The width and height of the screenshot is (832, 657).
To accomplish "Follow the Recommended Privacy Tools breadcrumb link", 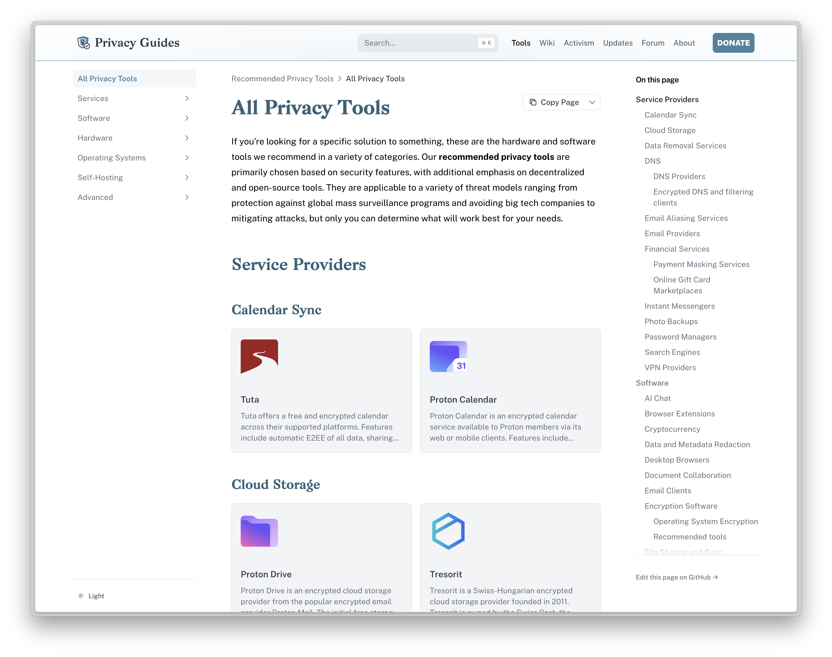I will click(282, 79).
